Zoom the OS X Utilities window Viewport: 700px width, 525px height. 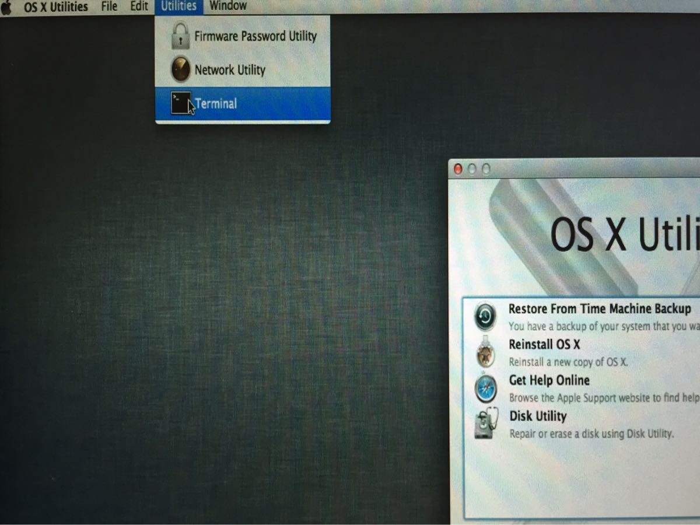click(486, 169)
